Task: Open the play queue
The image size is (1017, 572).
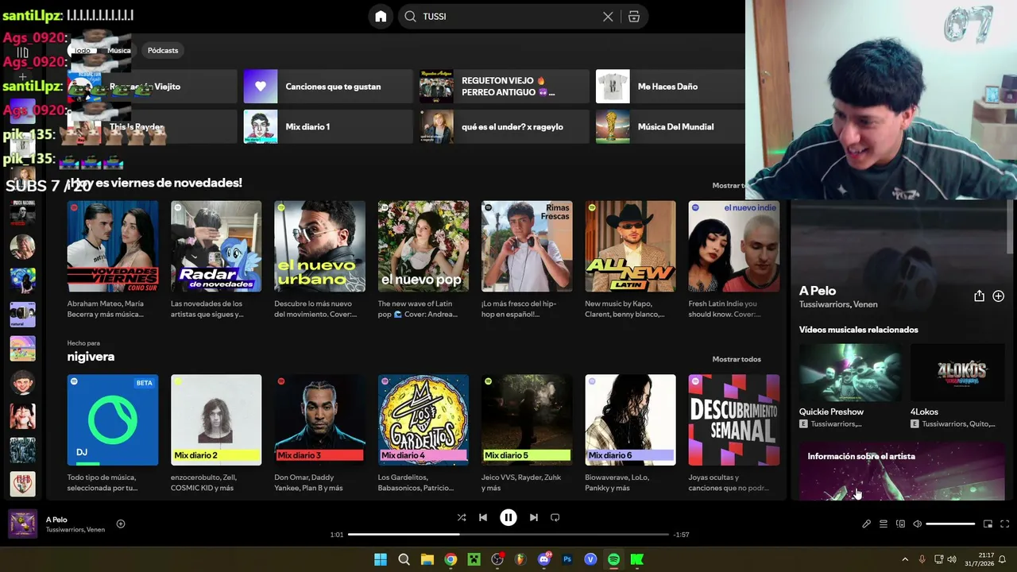Action: [884, 524]
